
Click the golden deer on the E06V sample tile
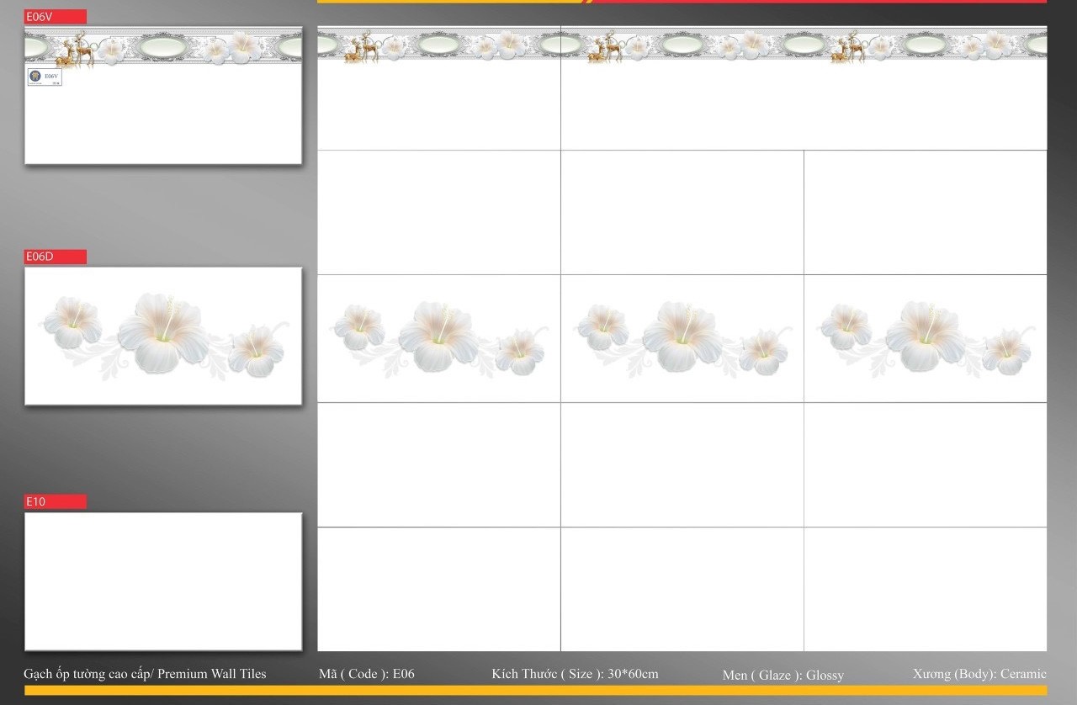[x=77, y=51]
